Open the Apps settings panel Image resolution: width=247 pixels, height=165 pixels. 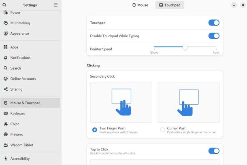click(x=30, y=47)
